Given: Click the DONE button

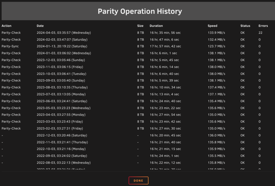Looking at the screenshot, I should point(138,181).
